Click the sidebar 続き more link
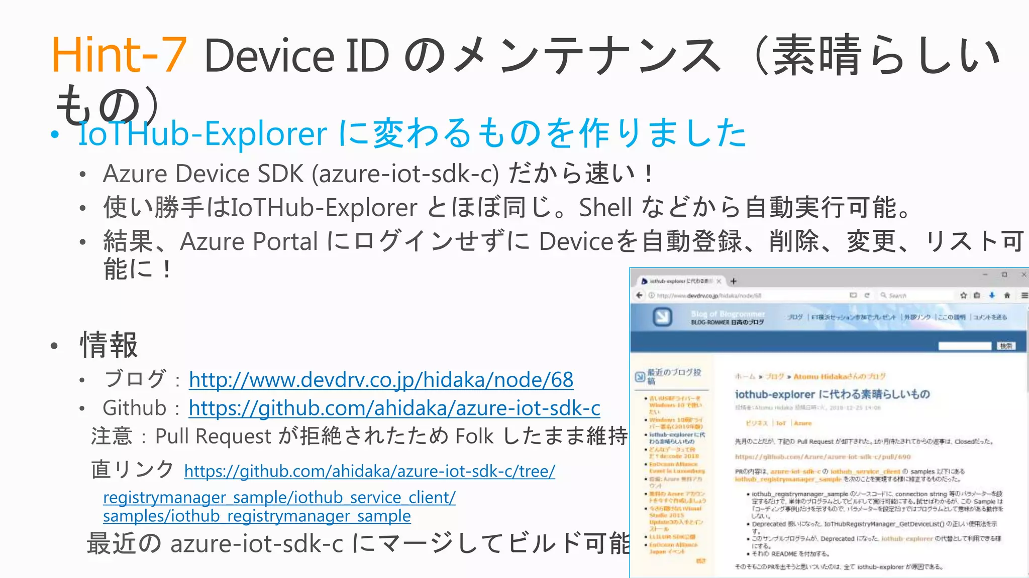 [x=701, y=561]
